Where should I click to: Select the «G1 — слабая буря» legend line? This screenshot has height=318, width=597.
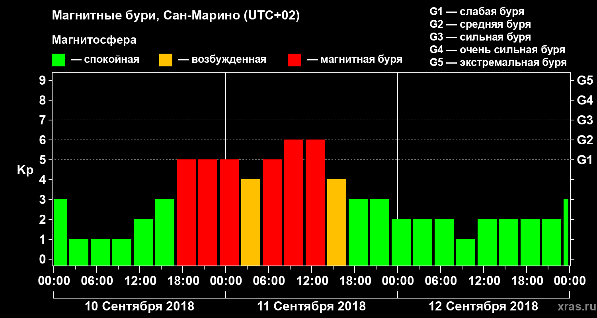click(x=477, y=12)
